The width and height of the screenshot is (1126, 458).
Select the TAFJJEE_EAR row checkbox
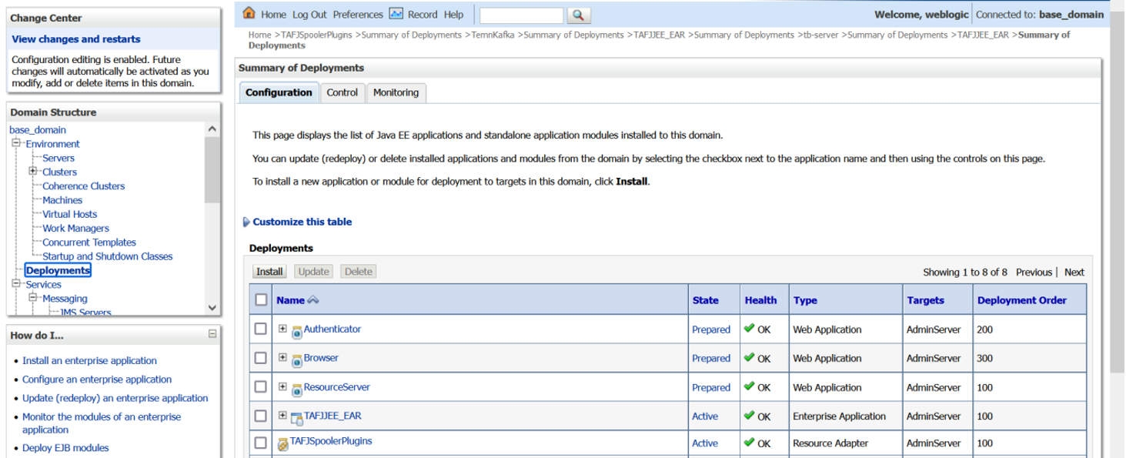point(261,416)
